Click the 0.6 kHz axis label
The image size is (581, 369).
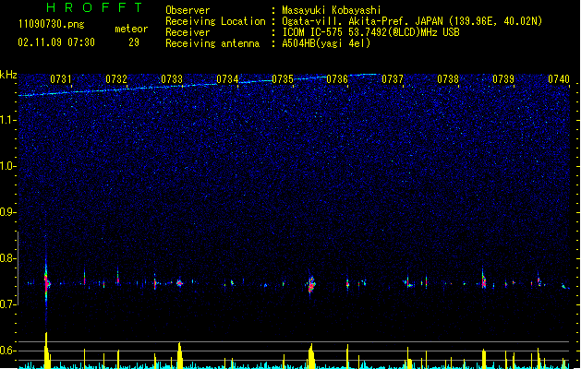click(x=8, y=351)
